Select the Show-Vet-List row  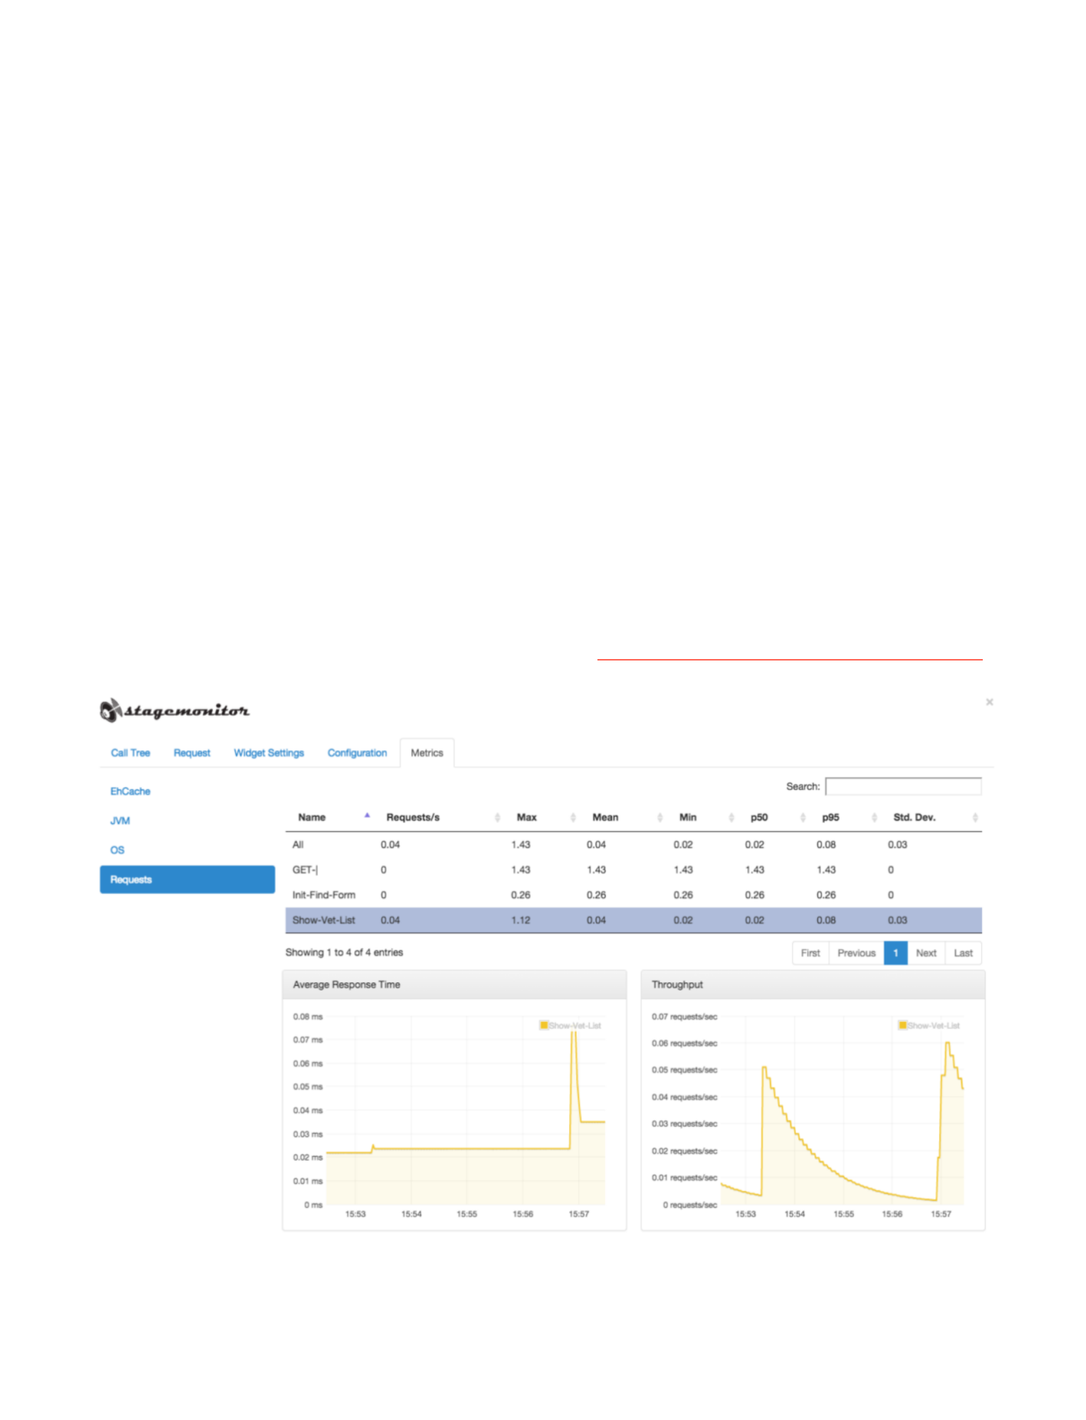pyautogui.click(x=633, y=920)
